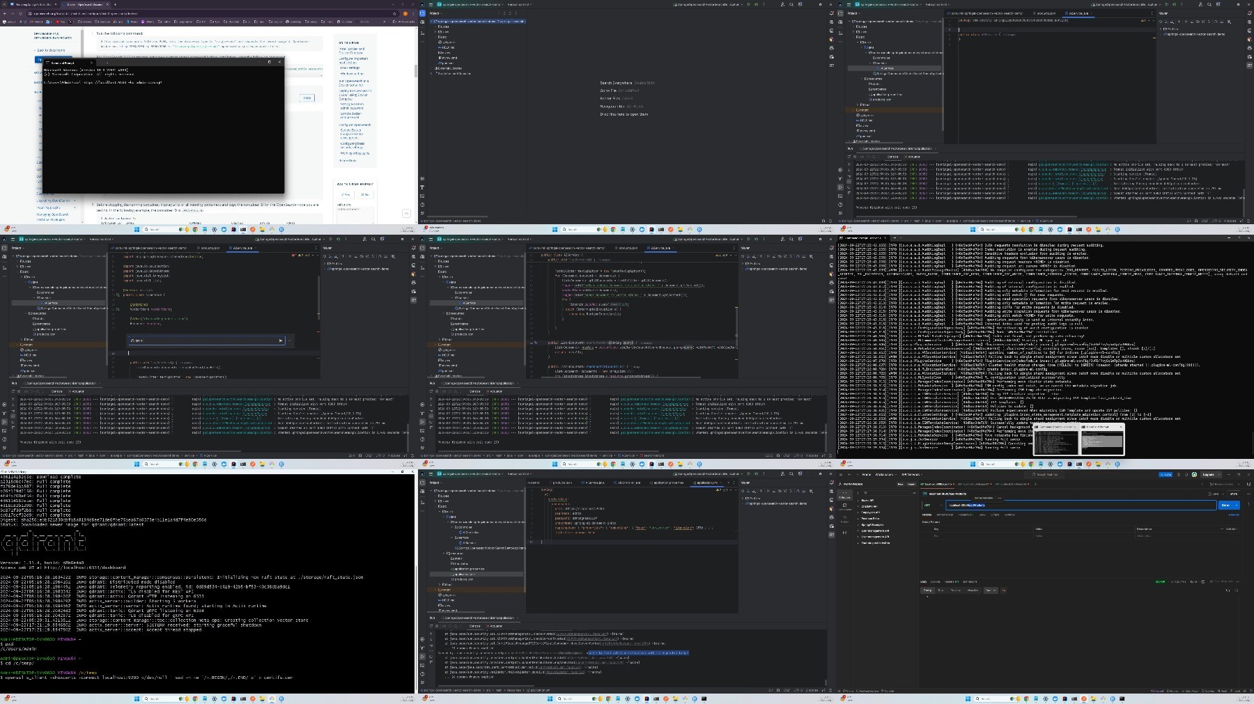
Task: Click the query input field in the IntelliJ popup
Action: 206,341
